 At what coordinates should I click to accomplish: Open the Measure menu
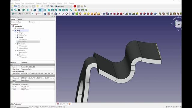(60, 3)
